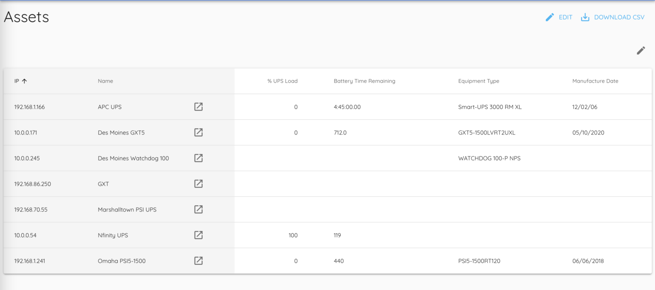
Task: Select IP 192.168.86.250 cell
Action: (32, 184)
